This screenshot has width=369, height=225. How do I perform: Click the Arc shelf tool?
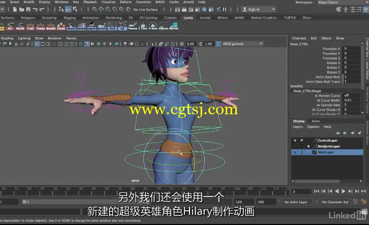10,26
